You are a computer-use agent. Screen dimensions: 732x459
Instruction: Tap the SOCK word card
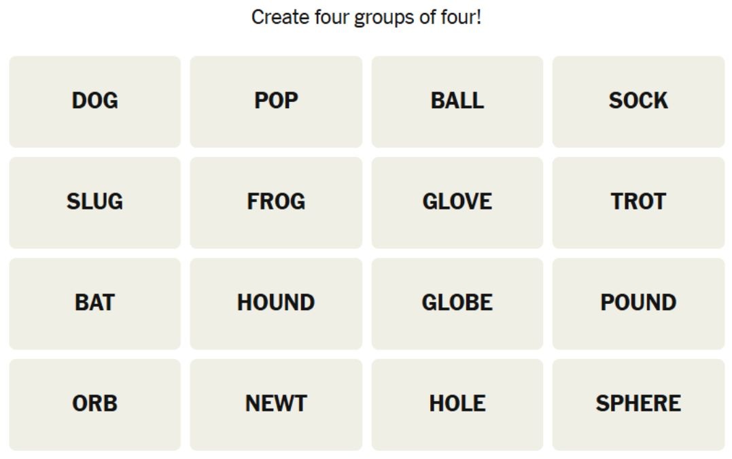click(638, 101)
